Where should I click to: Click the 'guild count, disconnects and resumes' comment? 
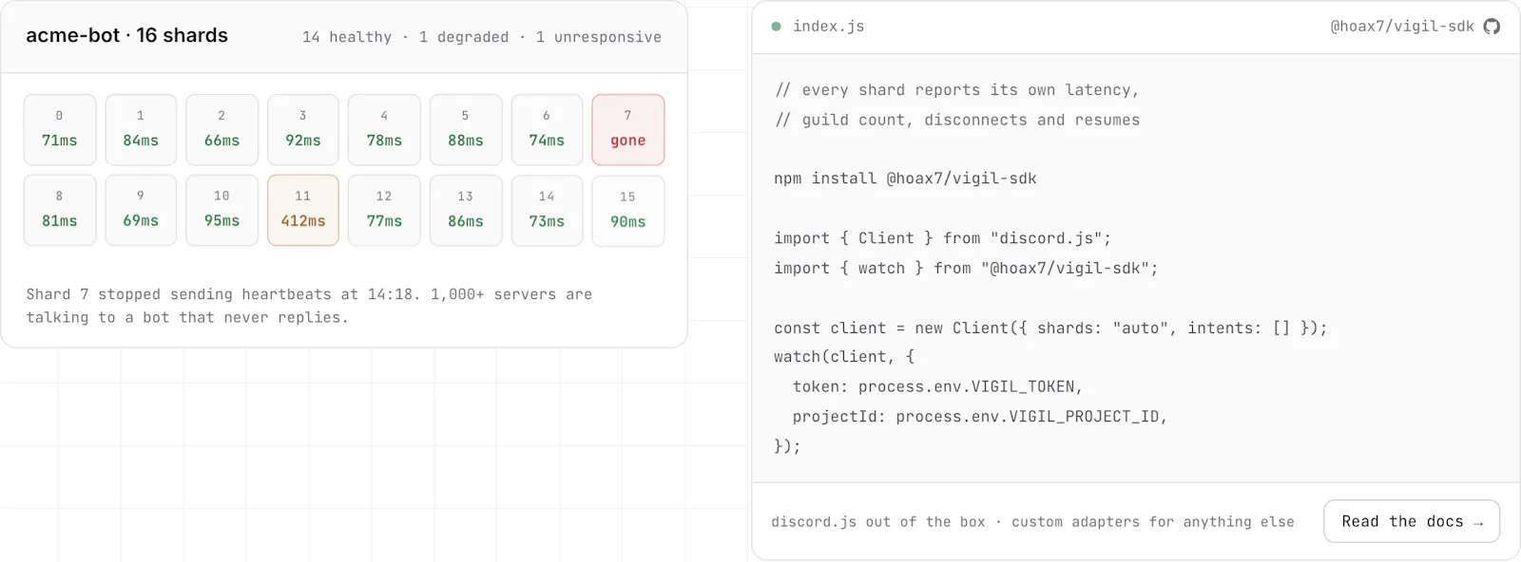(957, 121)
